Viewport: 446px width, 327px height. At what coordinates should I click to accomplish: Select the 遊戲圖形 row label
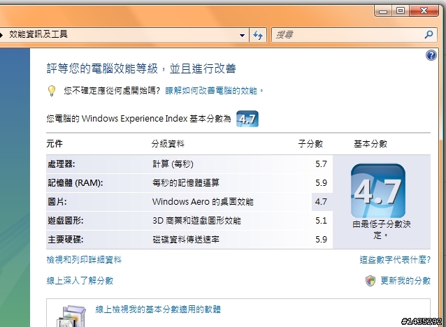point(66,221)
